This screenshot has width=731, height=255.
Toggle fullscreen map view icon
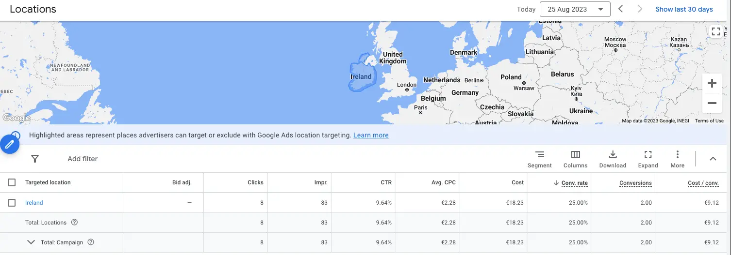[x=715, y=31]
